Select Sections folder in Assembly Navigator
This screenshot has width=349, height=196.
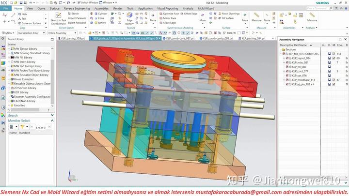point(289,49)
